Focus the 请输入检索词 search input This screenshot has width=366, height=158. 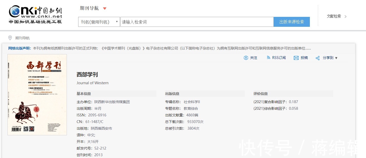coord(197,22)
